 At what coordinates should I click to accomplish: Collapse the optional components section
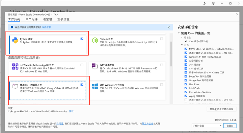tap(182, 45)
